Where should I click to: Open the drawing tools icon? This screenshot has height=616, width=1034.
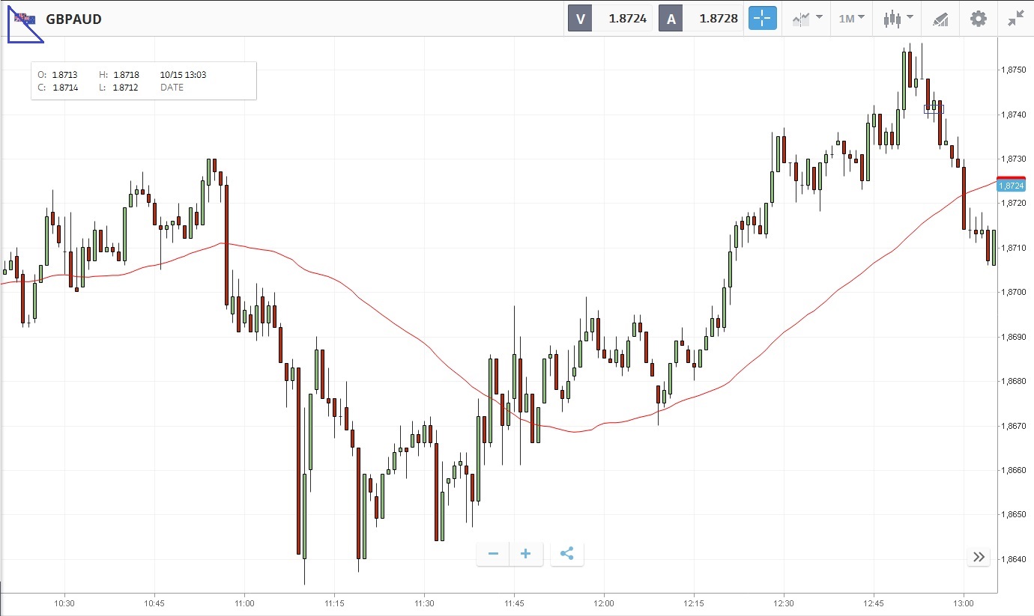coord(940,19)
